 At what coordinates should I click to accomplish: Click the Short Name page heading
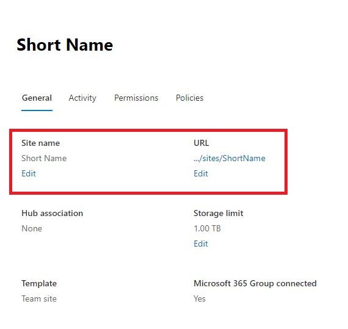[x=65, y=45]
